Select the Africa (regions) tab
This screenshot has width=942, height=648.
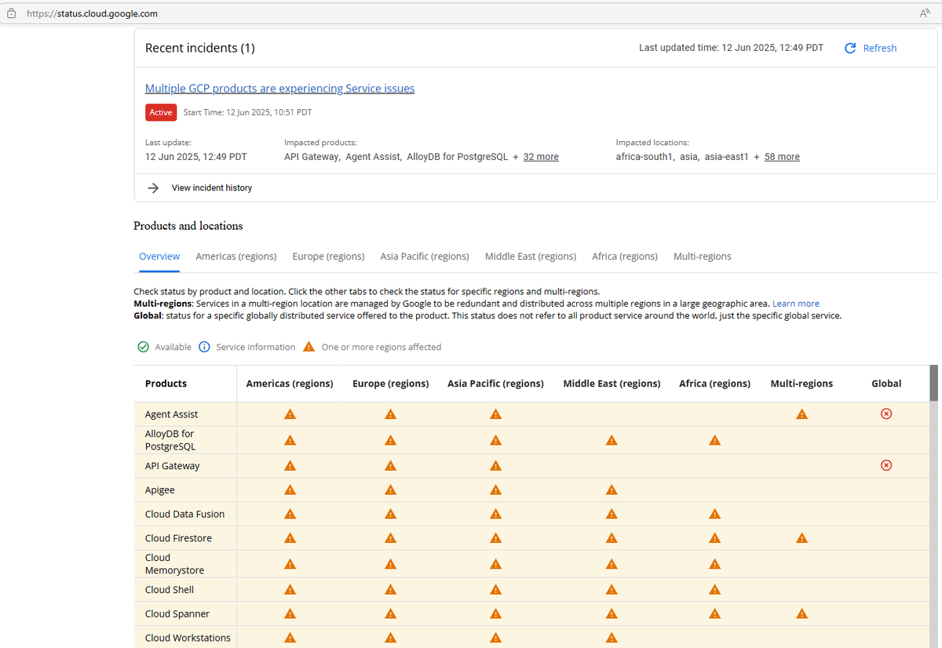[625, 257]
